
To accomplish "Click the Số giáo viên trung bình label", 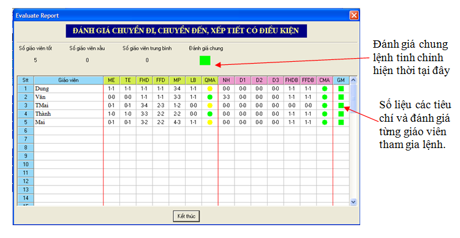I will [x=147, y=48].
